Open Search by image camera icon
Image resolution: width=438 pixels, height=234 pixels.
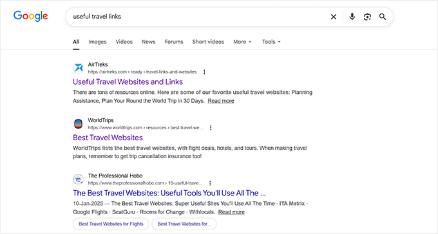[x=367, y=17]
